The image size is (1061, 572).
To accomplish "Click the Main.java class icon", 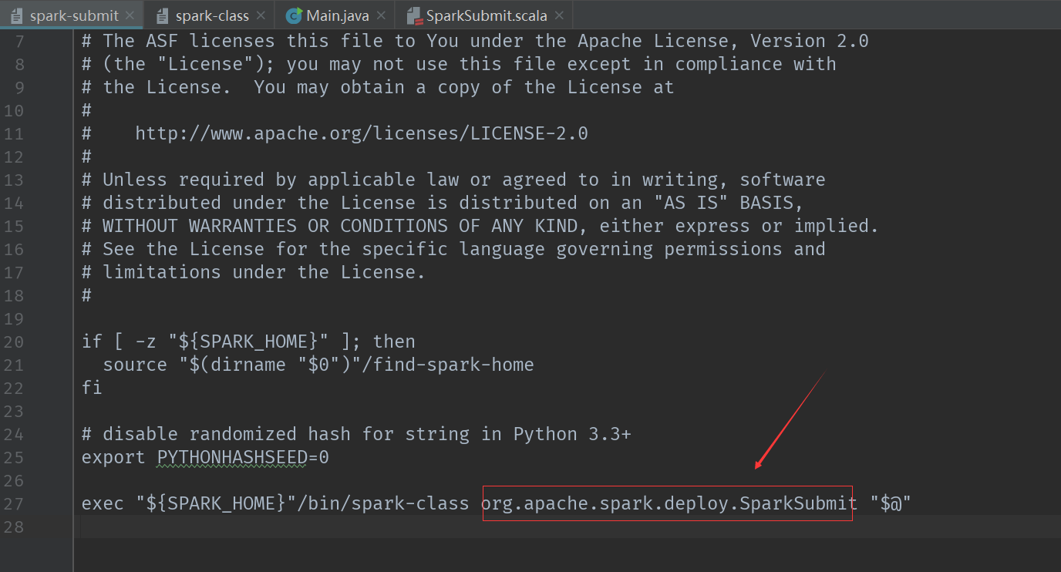I will tap(294, 15).
